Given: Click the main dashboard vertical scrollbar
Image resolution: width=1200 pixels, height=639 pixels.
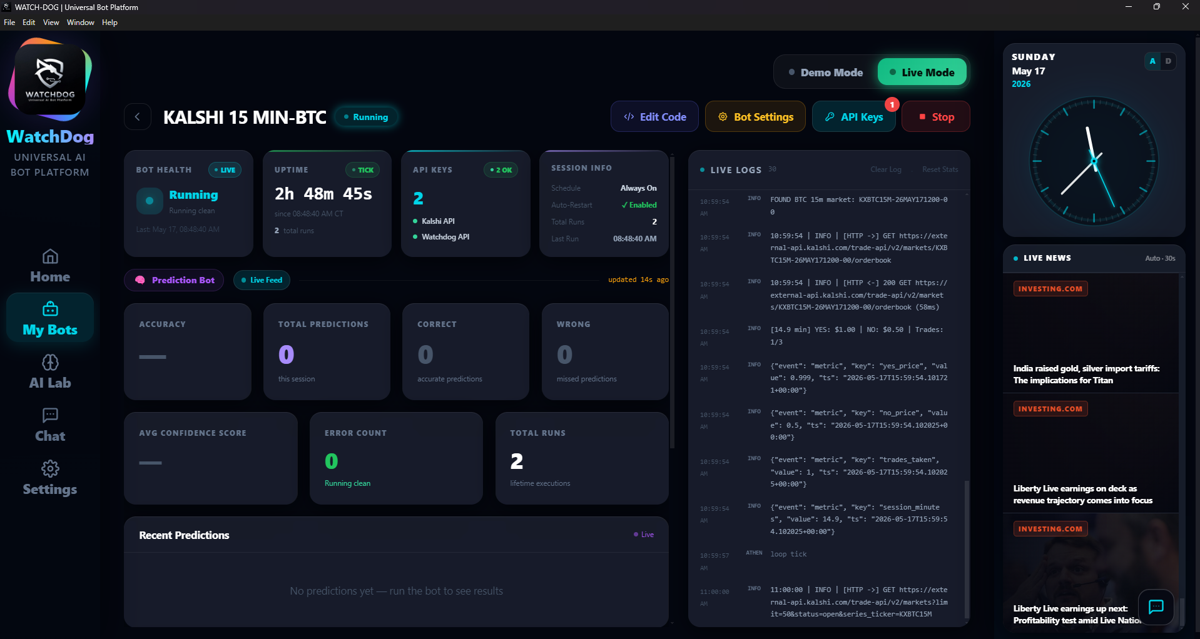Looking at the screenshot, I should tap(672, 302).
